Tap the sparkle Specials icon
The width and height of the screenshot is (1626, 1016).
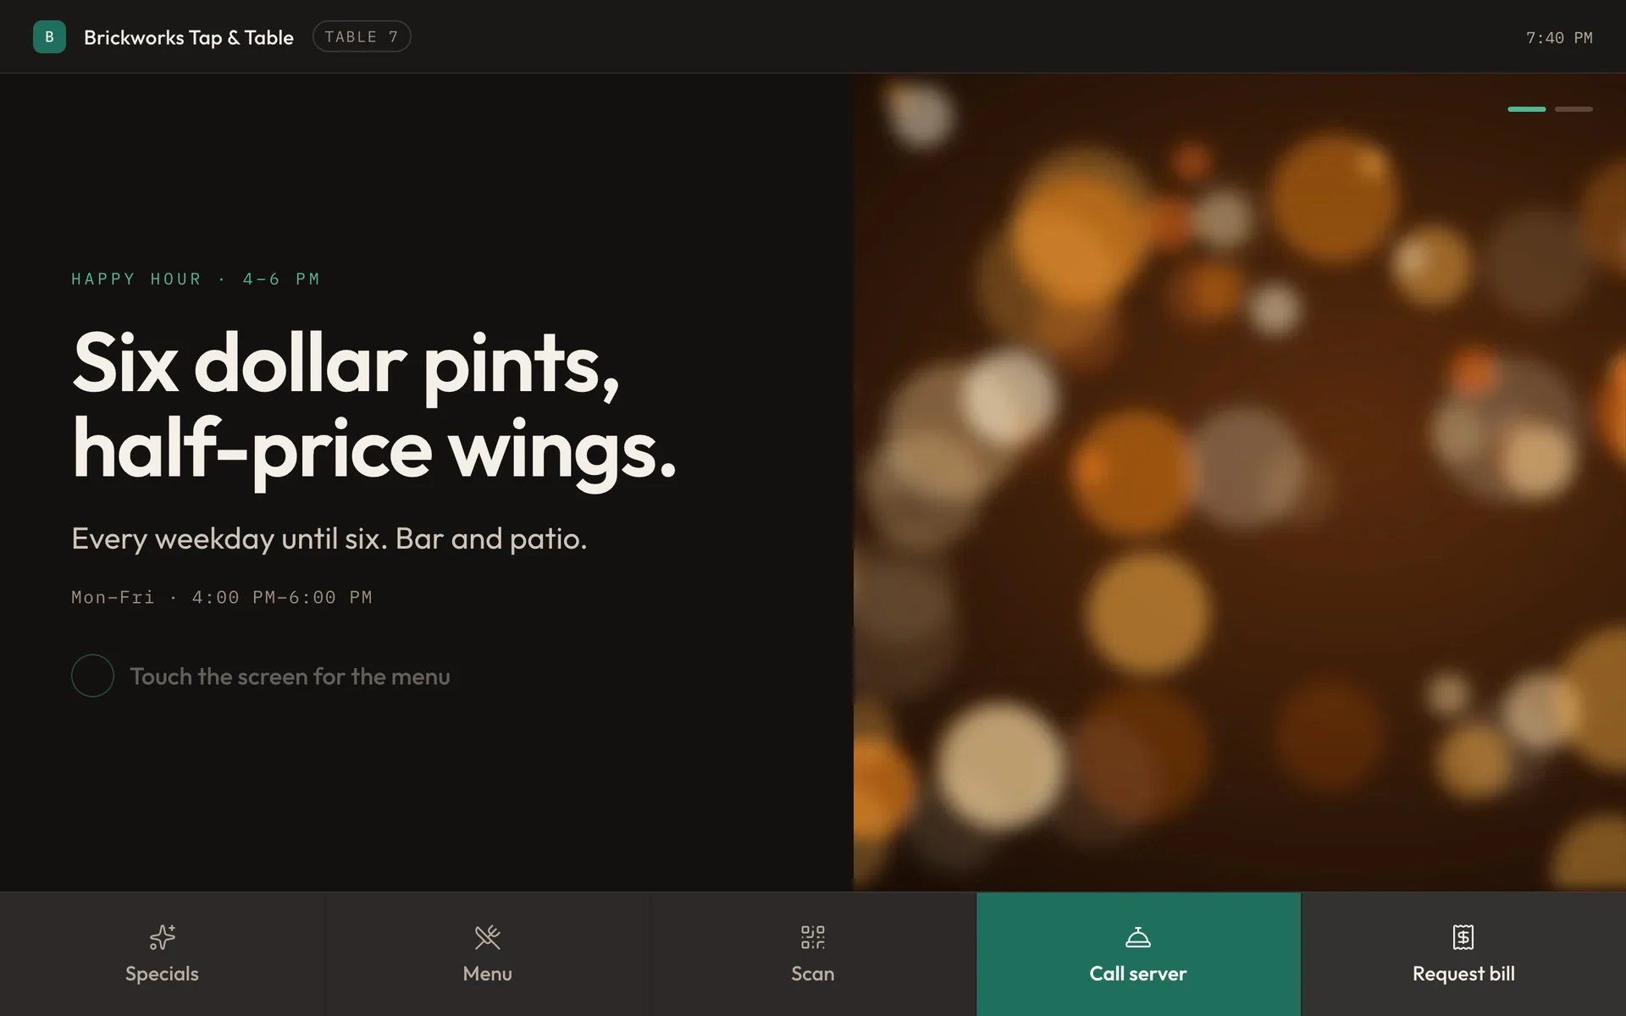click(x=162, y=937)
